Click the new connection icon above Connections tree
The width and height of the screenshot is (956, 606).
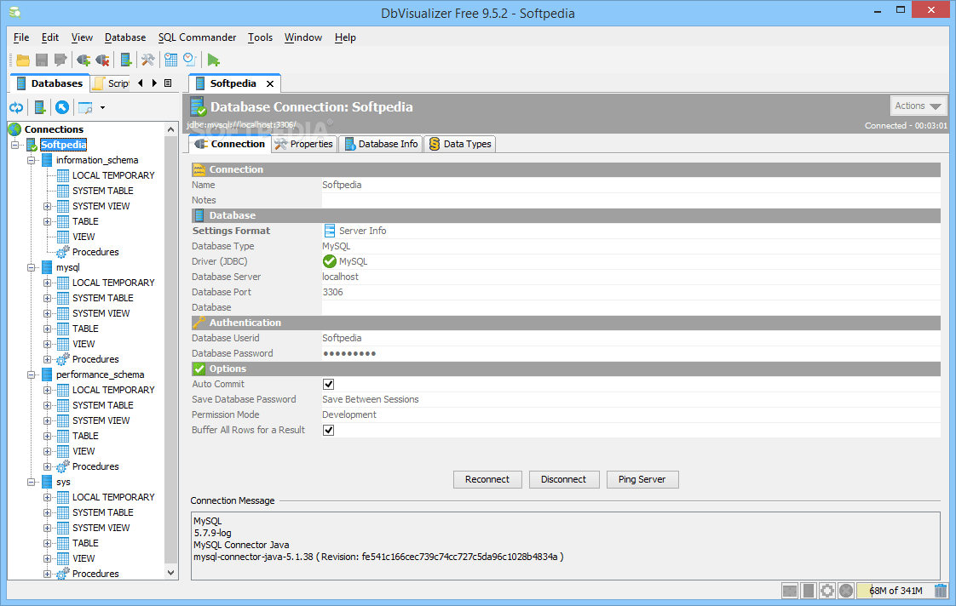(40, 108)
